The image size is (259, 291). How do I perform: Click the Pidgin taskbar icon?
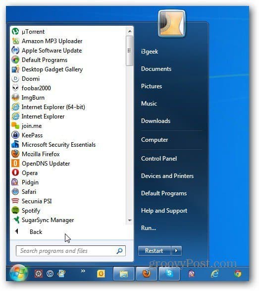[192, 274]
